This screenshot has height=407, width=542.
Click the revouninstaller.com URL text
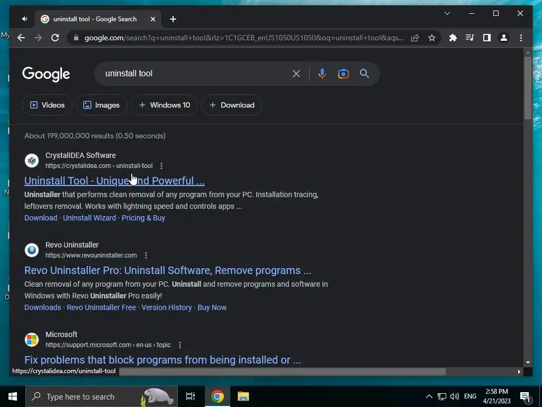pyautogui.click(x=91, y=255)
